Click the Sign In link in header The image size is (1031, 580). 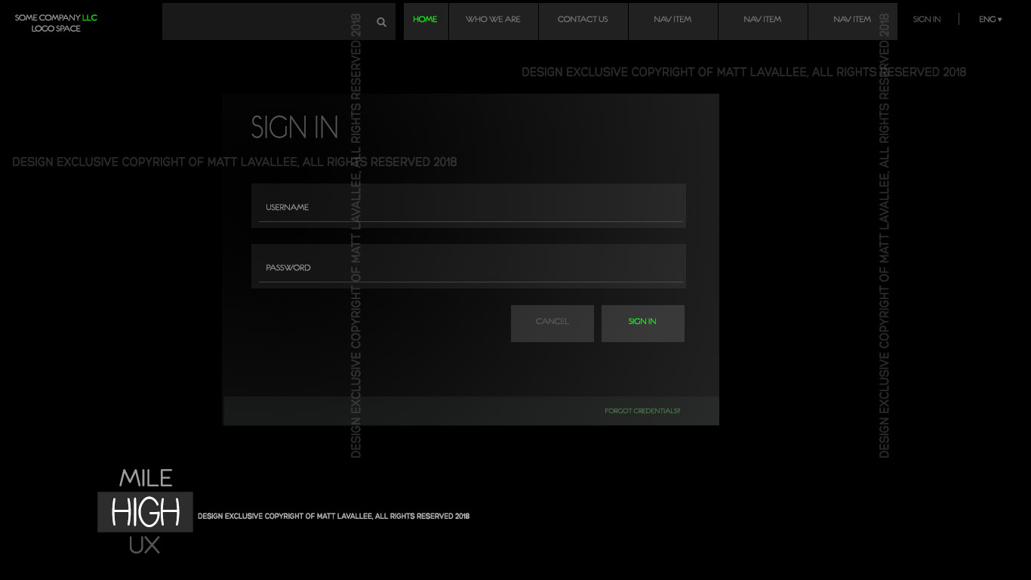(x=926, y=20)
